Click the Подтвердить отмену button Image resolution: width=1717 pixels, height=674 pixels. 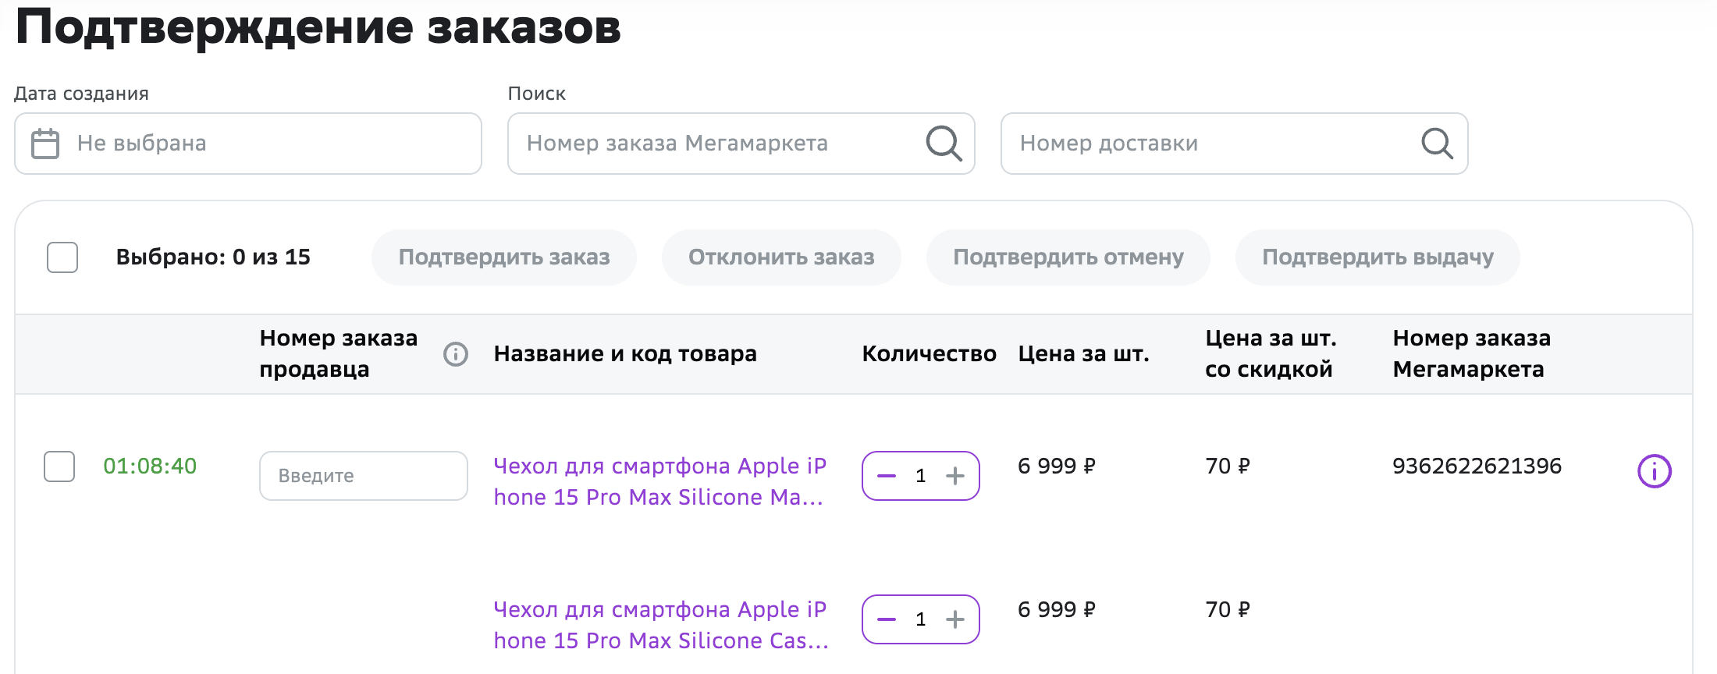coord(1068,257)
